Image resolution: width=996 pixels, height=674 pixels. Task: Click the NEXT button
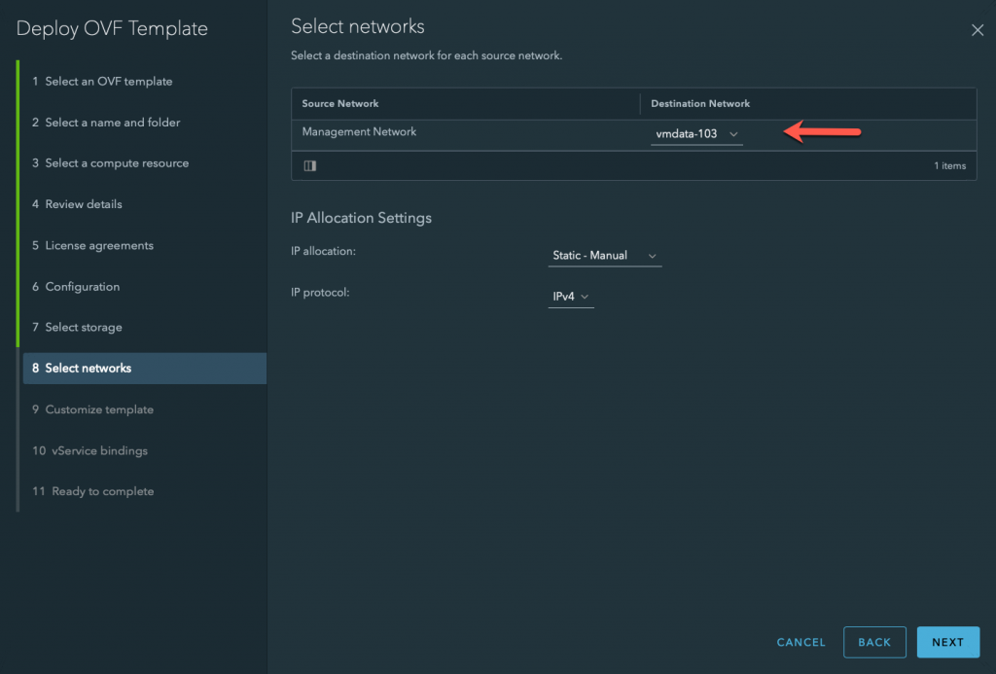947,642
